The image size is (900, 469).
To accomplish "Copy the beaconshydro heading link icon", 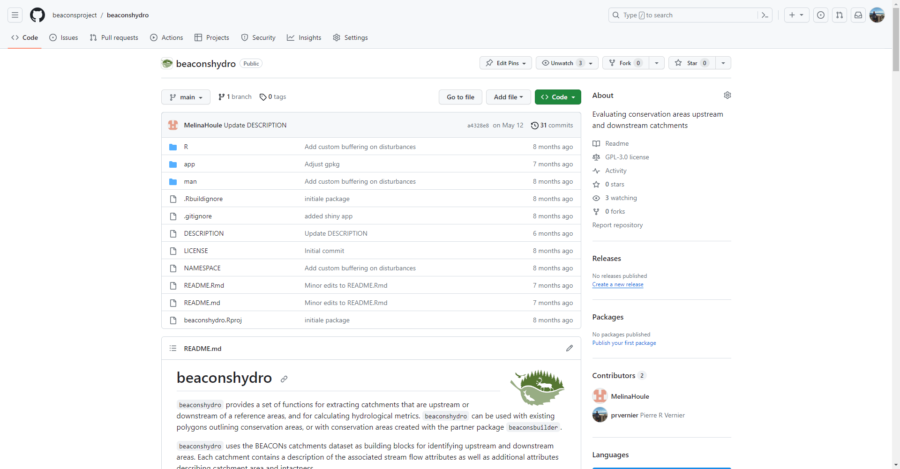I will (284, 379).
